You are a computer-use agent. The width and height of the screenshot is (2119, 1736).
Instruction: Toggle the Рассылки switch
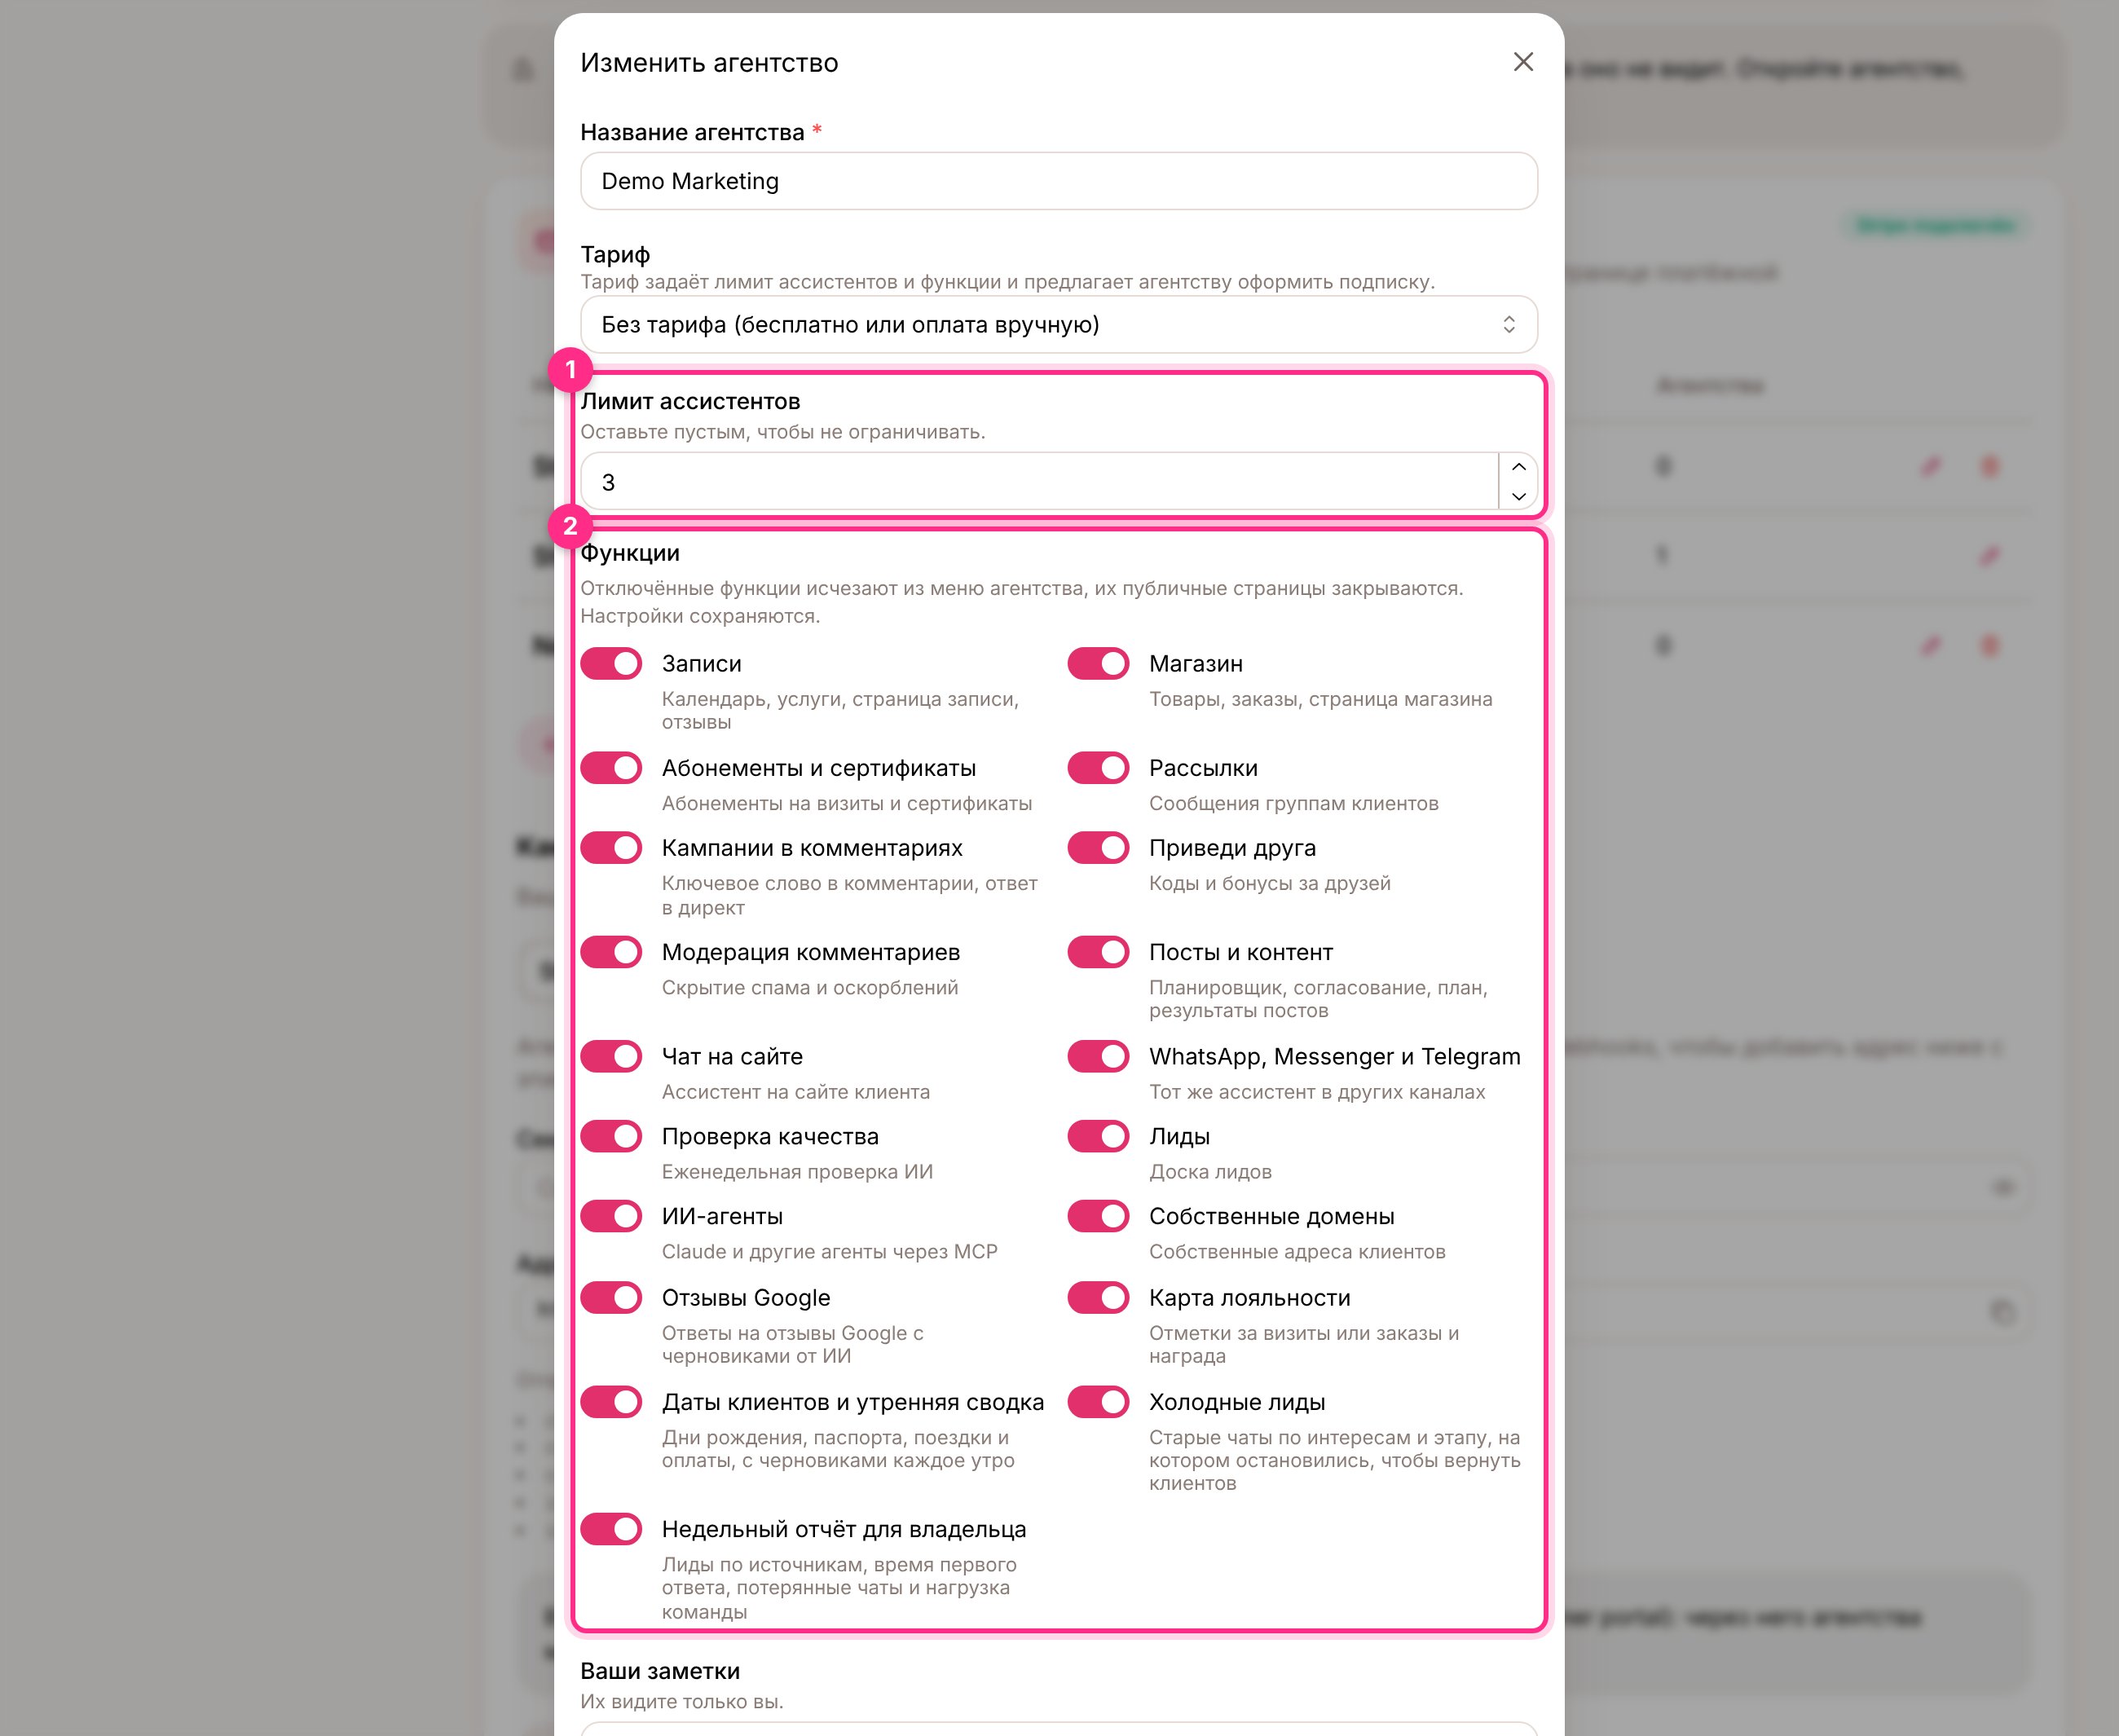click(1098, 768)
